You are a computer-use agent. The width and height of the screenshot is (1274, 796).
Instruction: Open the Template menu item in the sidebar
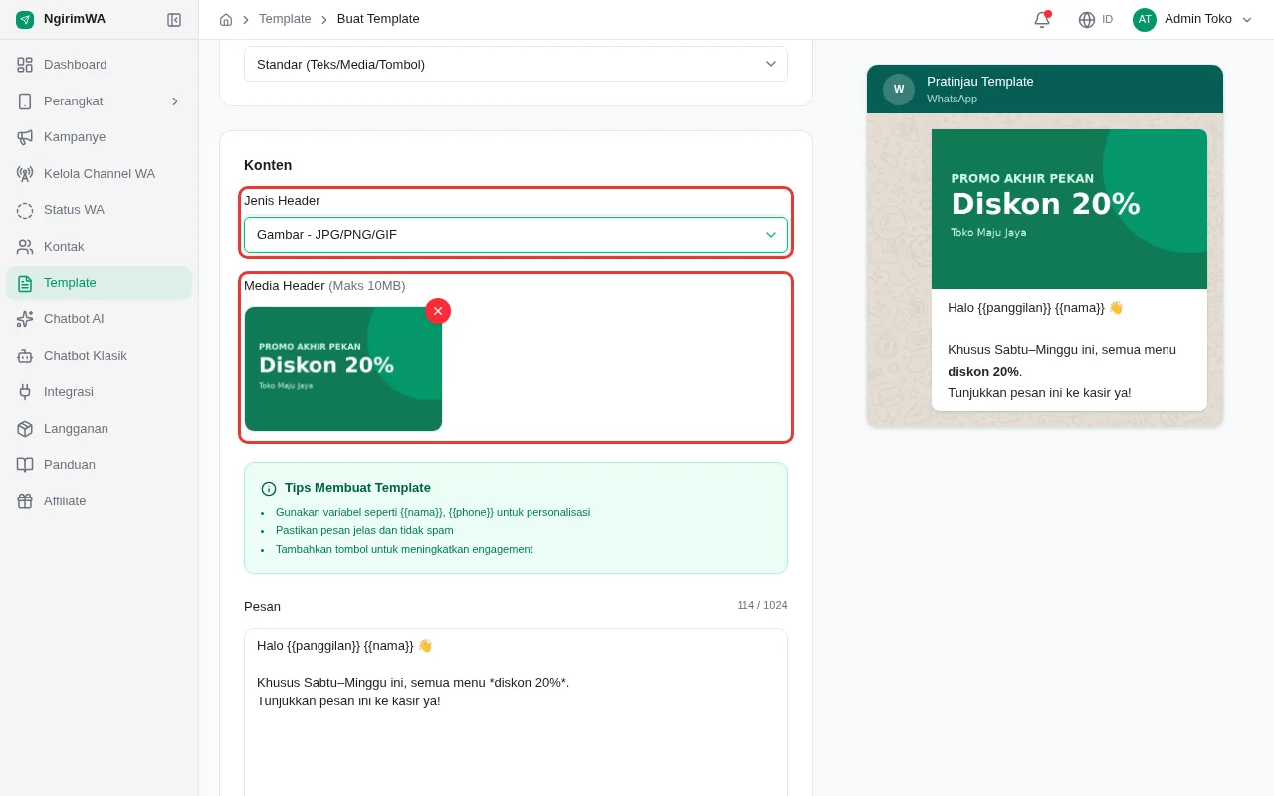click(100, 283)
